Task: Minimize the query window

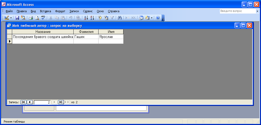Action: click(237, 25)
